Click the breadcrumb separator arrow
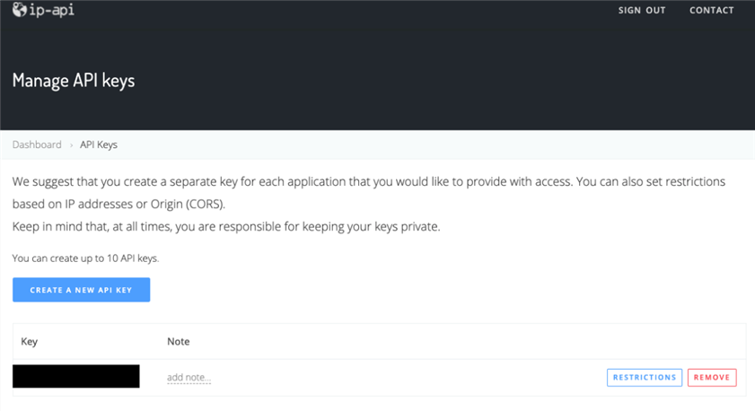 click(71, 144)
